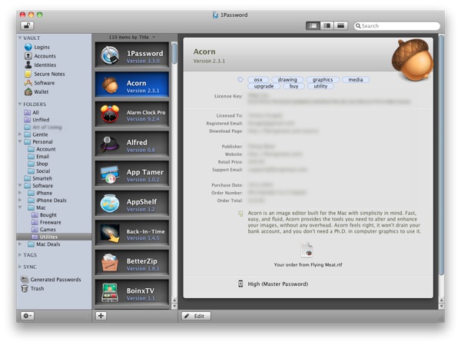Screen dimensions: 461x345
Task: Open Generated Passwords
Action: click(x=51, y=280)
